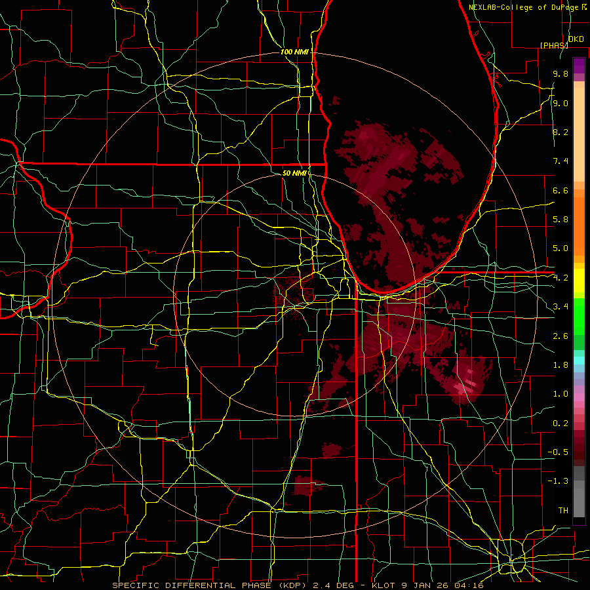Select the 1.0 scale value
The width and height of the screenshot is (590, 590).
tap(560, 394)
